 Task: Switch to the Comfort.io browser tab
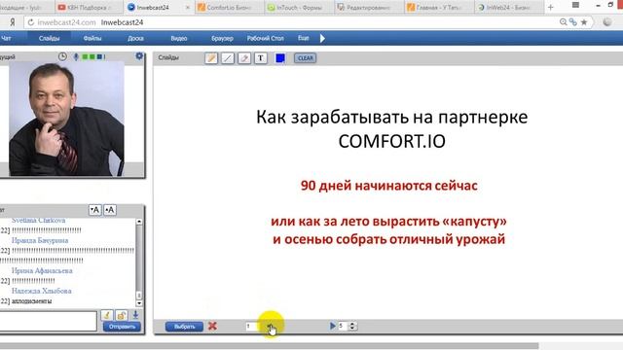230,7
